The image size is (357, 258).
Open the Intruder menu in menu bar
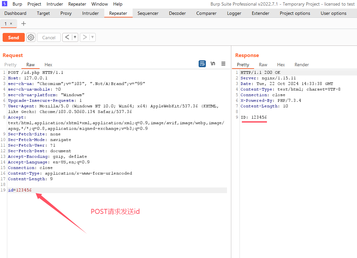click(55, 4)
